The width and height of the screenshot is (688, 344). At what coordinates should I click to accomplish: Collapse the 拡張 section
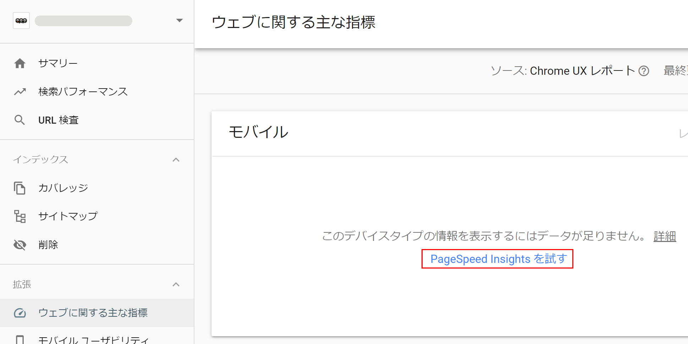click(176, 284)
